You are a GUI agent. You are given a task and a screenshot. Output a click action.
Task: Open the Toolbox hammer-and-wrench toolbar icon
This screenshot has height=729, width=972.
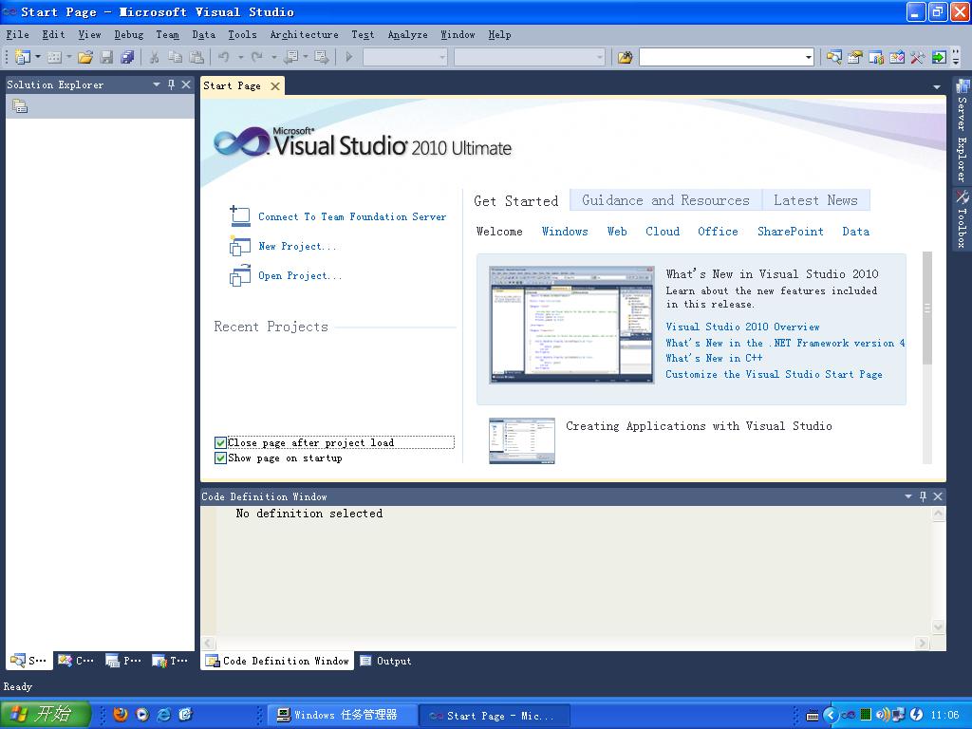[x=918, y=57]
